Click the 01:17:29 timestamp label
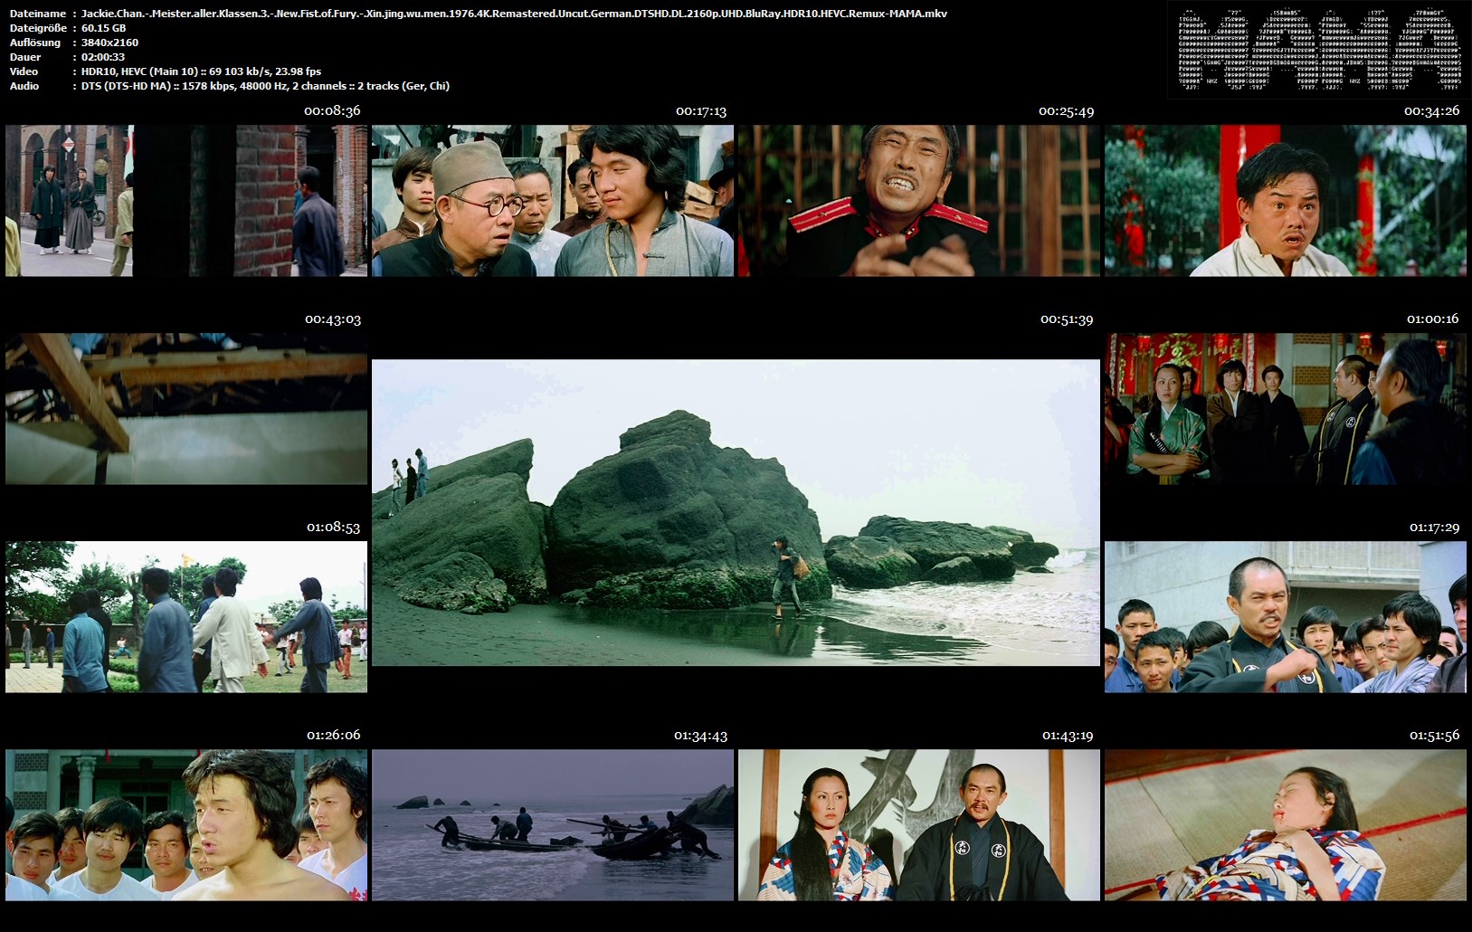The height and width of the screenshot is (932, 1472). (x=1434, y=528)
